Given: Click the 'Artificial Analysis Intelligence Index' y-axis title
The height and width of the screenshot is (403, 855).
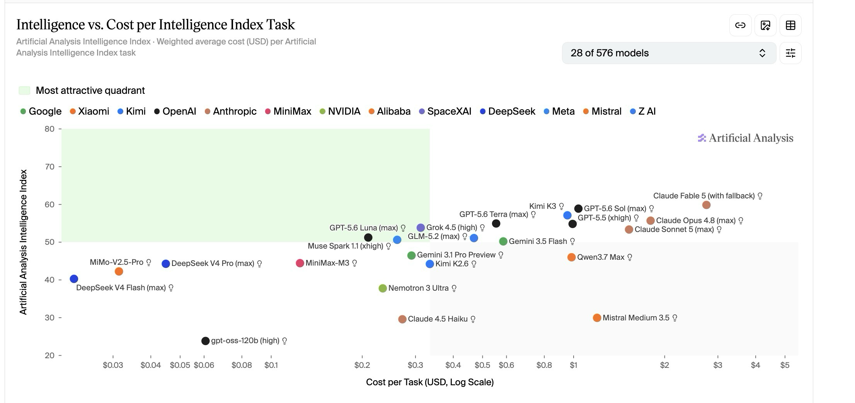Looking at the screenshot, I should [24, 242].
